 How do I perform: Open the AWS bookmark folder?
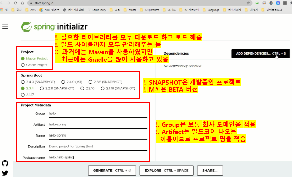point(31,10)
